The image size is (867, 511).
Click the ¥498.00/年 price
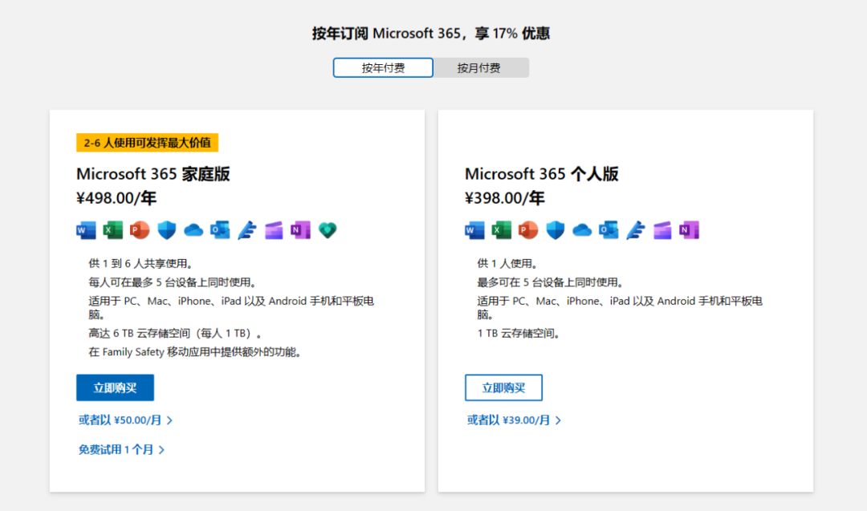[x=116, y=198]
